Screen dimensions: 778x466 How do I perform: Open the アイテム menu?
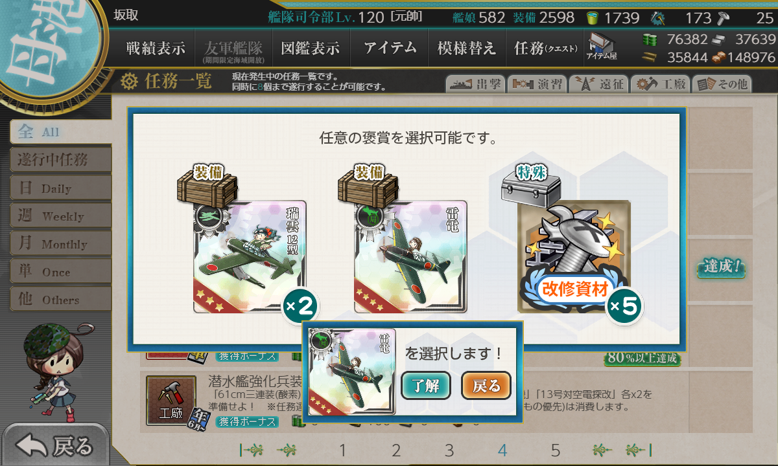[x=390, y=48]
